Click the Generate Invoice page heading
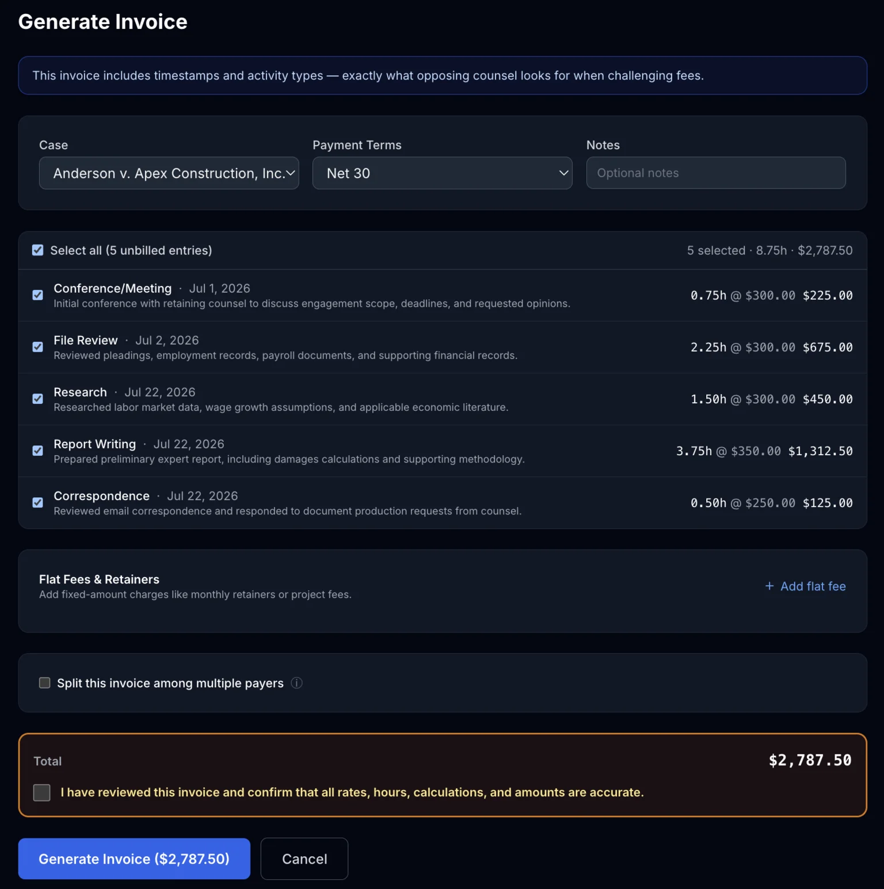Viewport: 884px width, 889px height. pyautogui.click(x=103, y=22)
